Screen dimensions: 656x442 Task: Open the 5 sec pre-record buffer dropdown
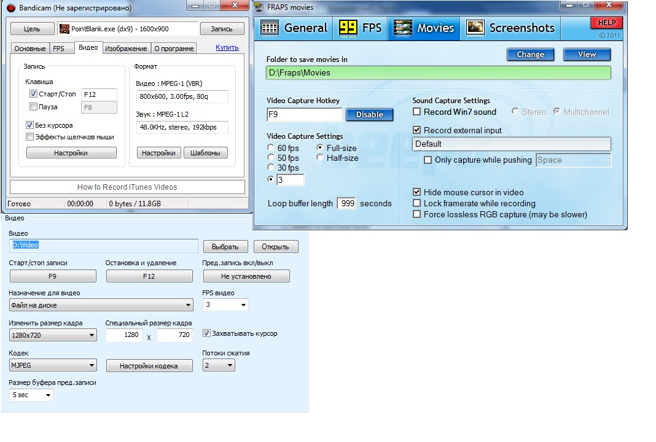31,395
